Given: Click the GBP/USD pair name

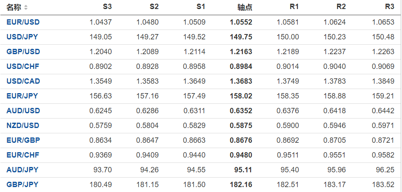Looking at the screenshot, I should (x=23, y=52).
